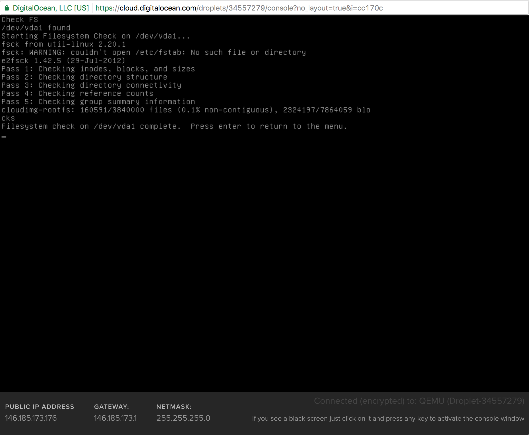Click 'Pass 5: Checking group summary information'
Viewport: 529px width, 435px height.
pos(98,102)
